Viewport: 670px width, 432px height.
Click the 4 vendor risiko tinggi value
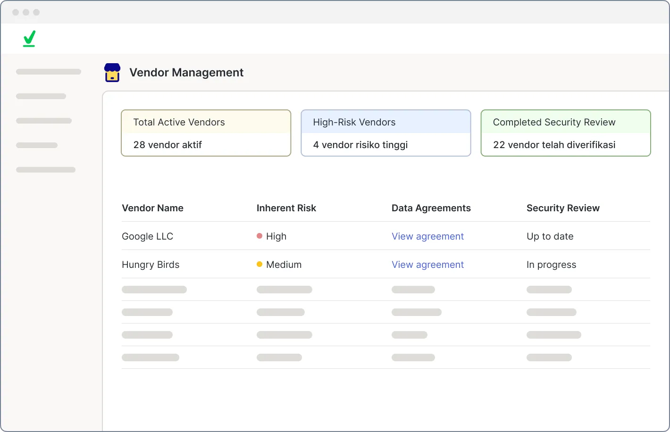pyautogui.click(x=360, y=145)
